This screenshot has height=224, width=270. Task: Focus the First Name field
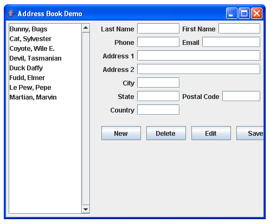point(240,29)
